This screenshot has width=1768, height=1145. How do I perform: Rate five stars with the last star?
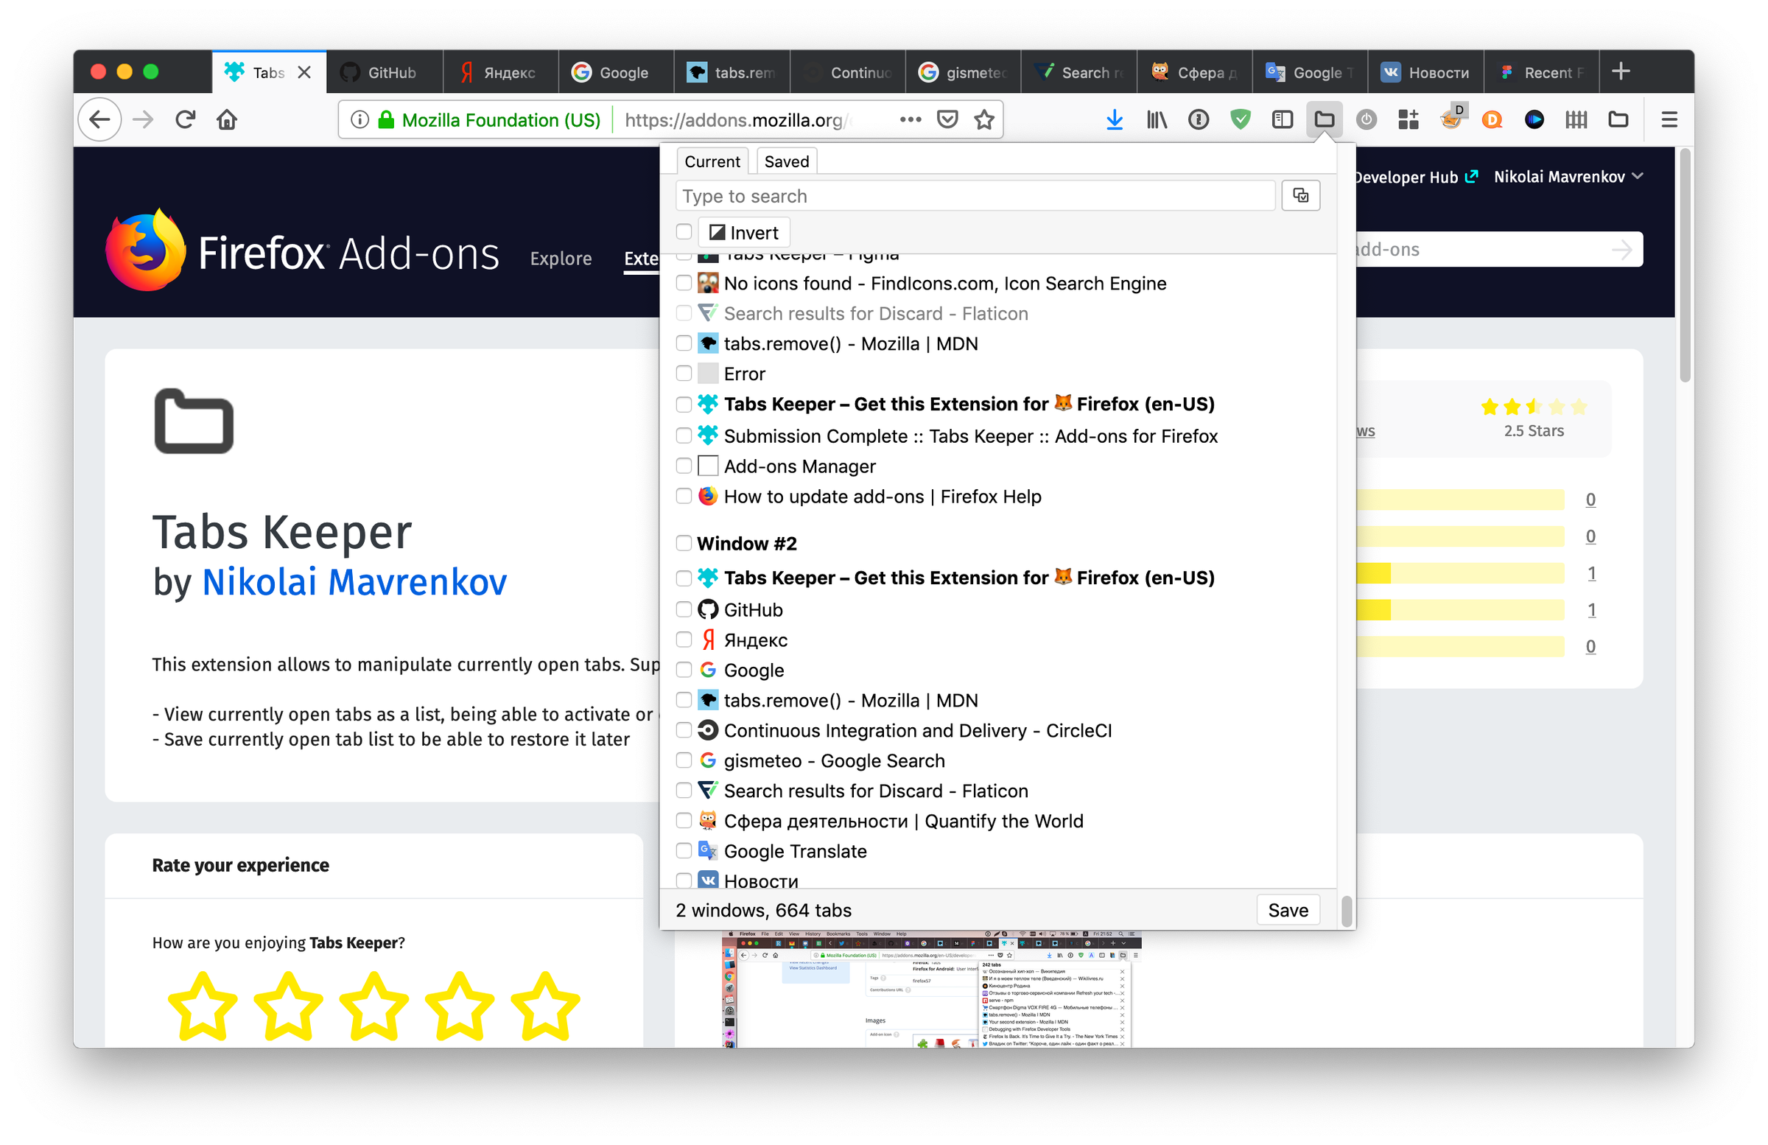545,1007
